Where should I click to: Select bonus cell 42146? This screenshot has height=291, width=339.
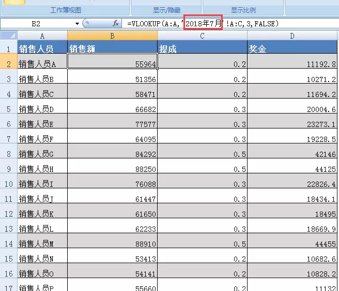[x=292, y=151]
